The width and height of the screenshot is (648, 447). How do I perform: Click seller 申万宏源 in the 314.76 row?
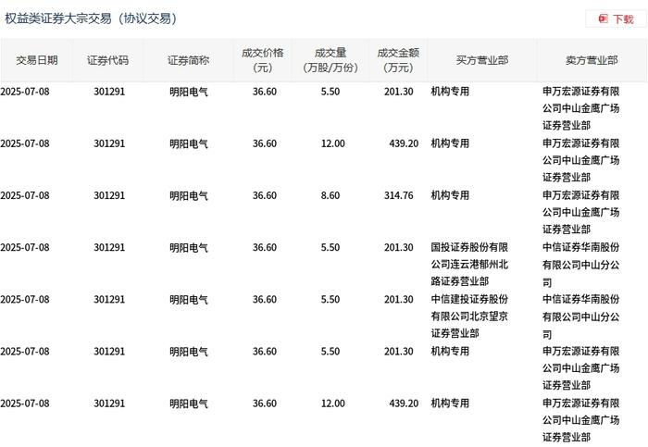point(581,212)
